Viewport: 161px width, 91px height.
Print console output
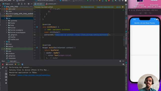(x=6, y=80)
